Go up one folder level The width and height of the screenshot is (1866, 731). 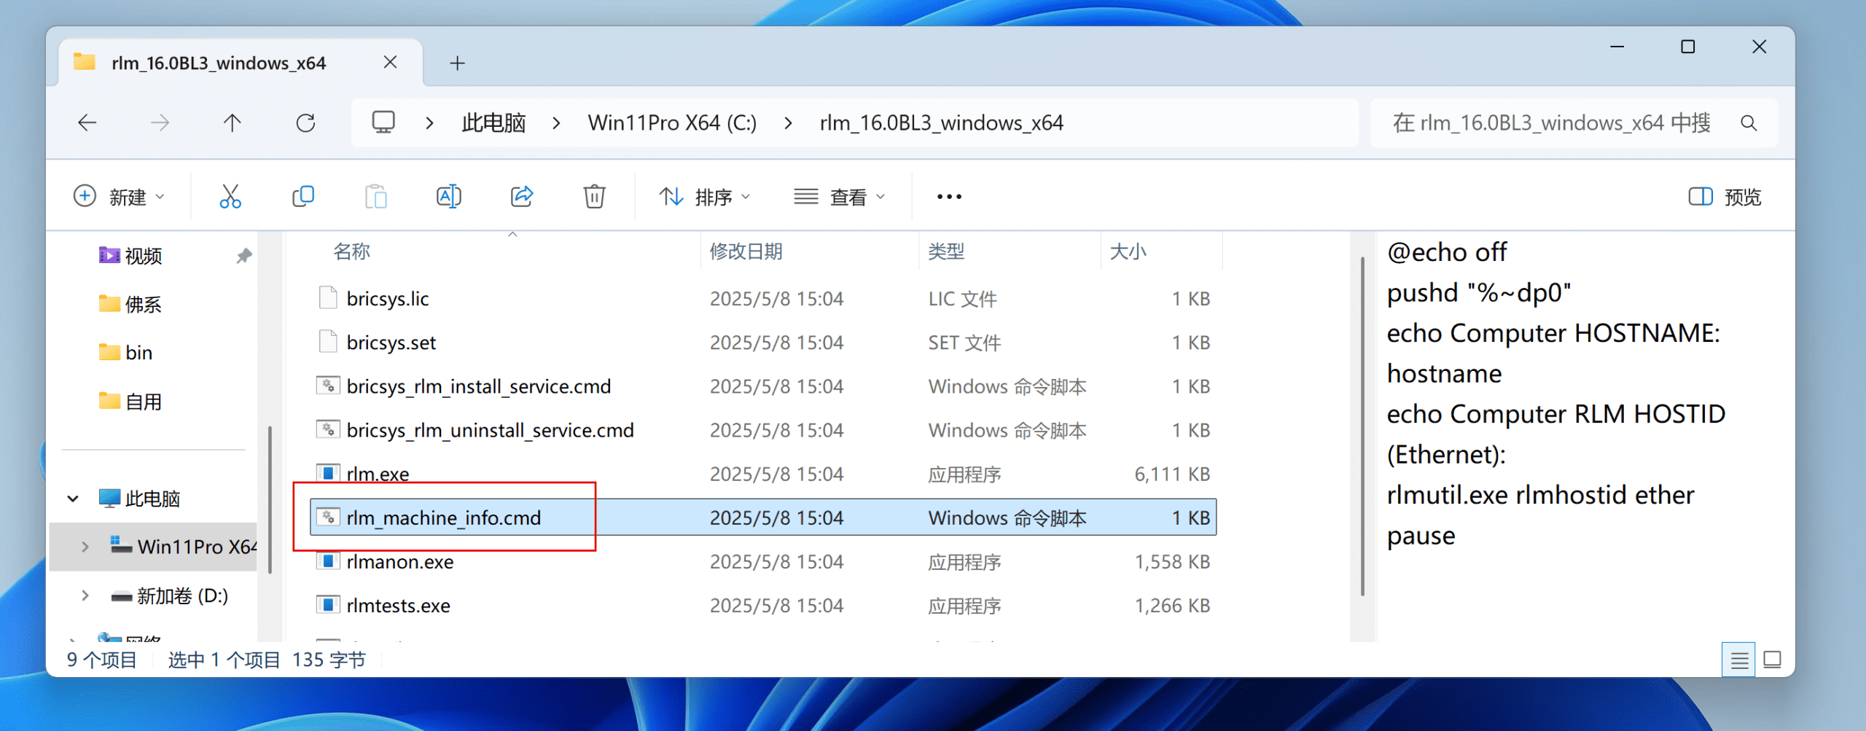tap(232, 123)
